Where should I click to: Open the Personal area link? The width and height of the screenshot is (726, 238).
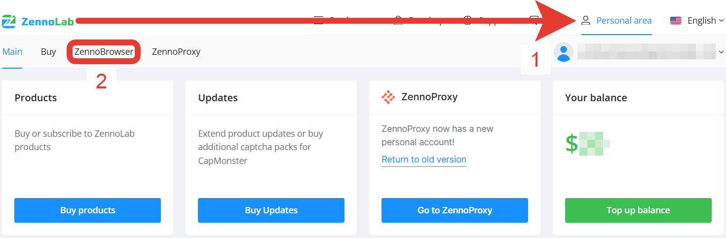coord(624,20)
